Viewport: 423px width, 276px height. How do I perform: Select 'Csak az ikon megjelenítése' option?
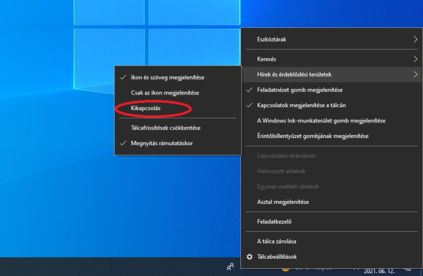(161, 93)
